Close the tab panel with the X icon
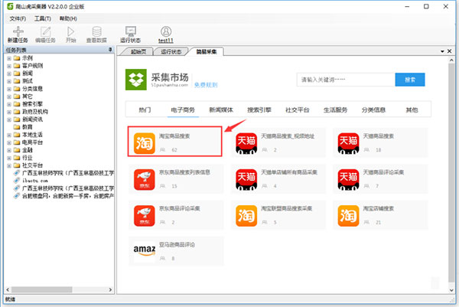 pyautogui.click(x=450, y=51)
